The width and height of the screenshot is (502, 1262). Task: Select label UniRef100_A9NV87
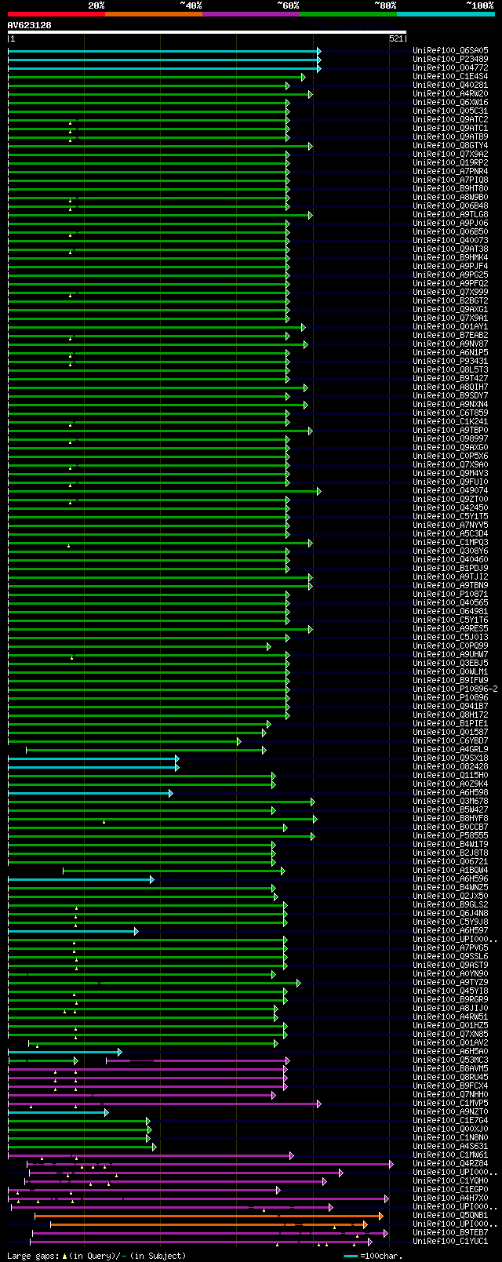(450, 344)
